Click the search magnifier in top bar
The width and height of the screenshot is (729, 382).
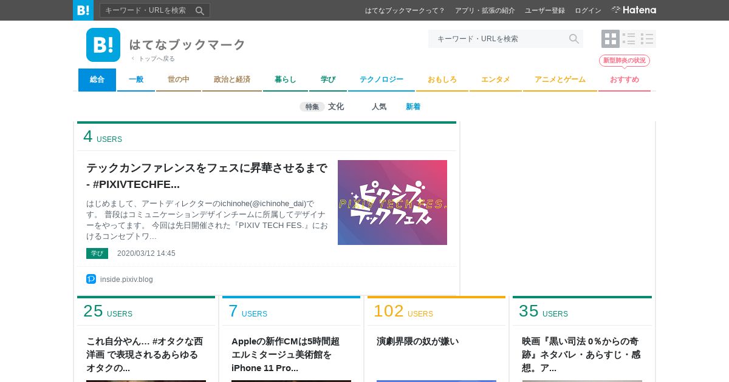coord(200,10)
